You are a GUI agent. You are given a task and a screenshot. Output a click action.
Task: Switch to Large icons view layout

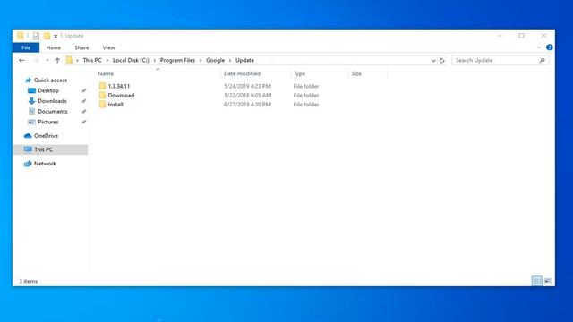click(547, 281)
